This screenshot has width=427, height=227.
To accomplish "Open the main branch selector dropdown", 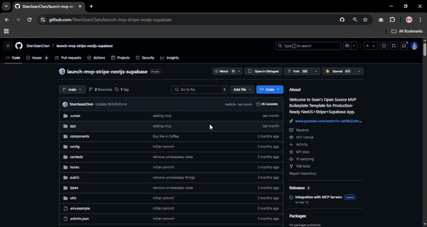I will coord(72,90).
